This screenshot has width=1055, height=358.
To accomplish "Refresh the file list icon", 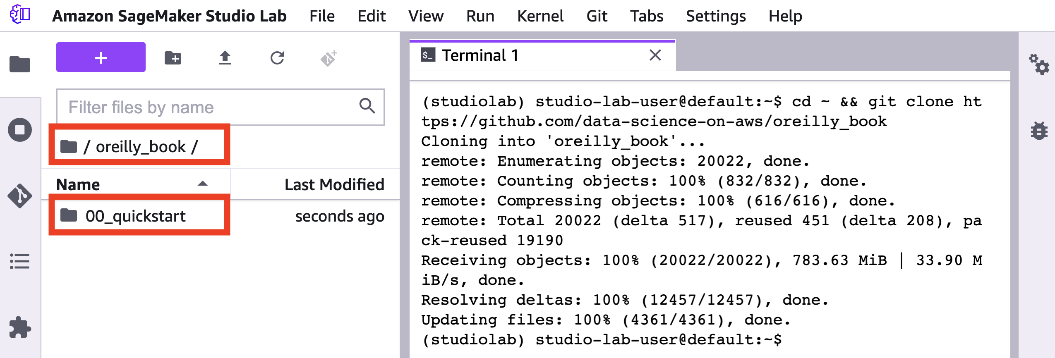I will pyautogui.click(x=277, y=58).
